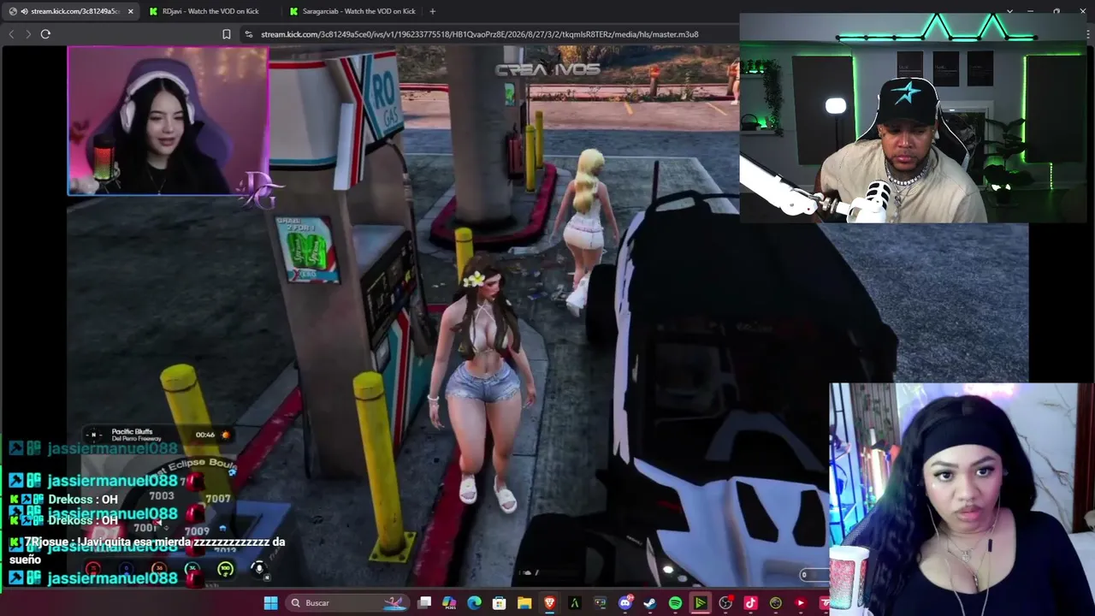Open File Explorer from the taskbar

click(x=524, y=603)
